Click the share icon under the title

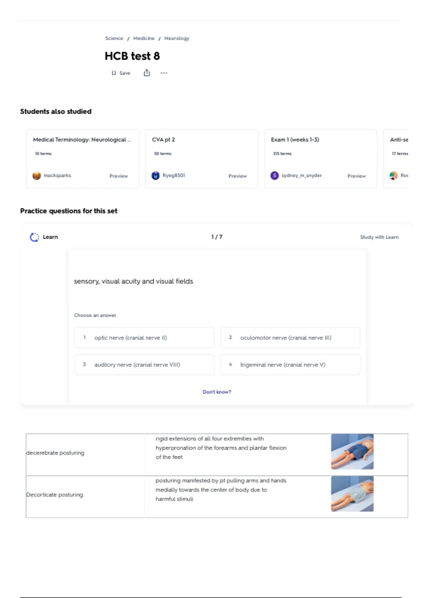[147, 73]
